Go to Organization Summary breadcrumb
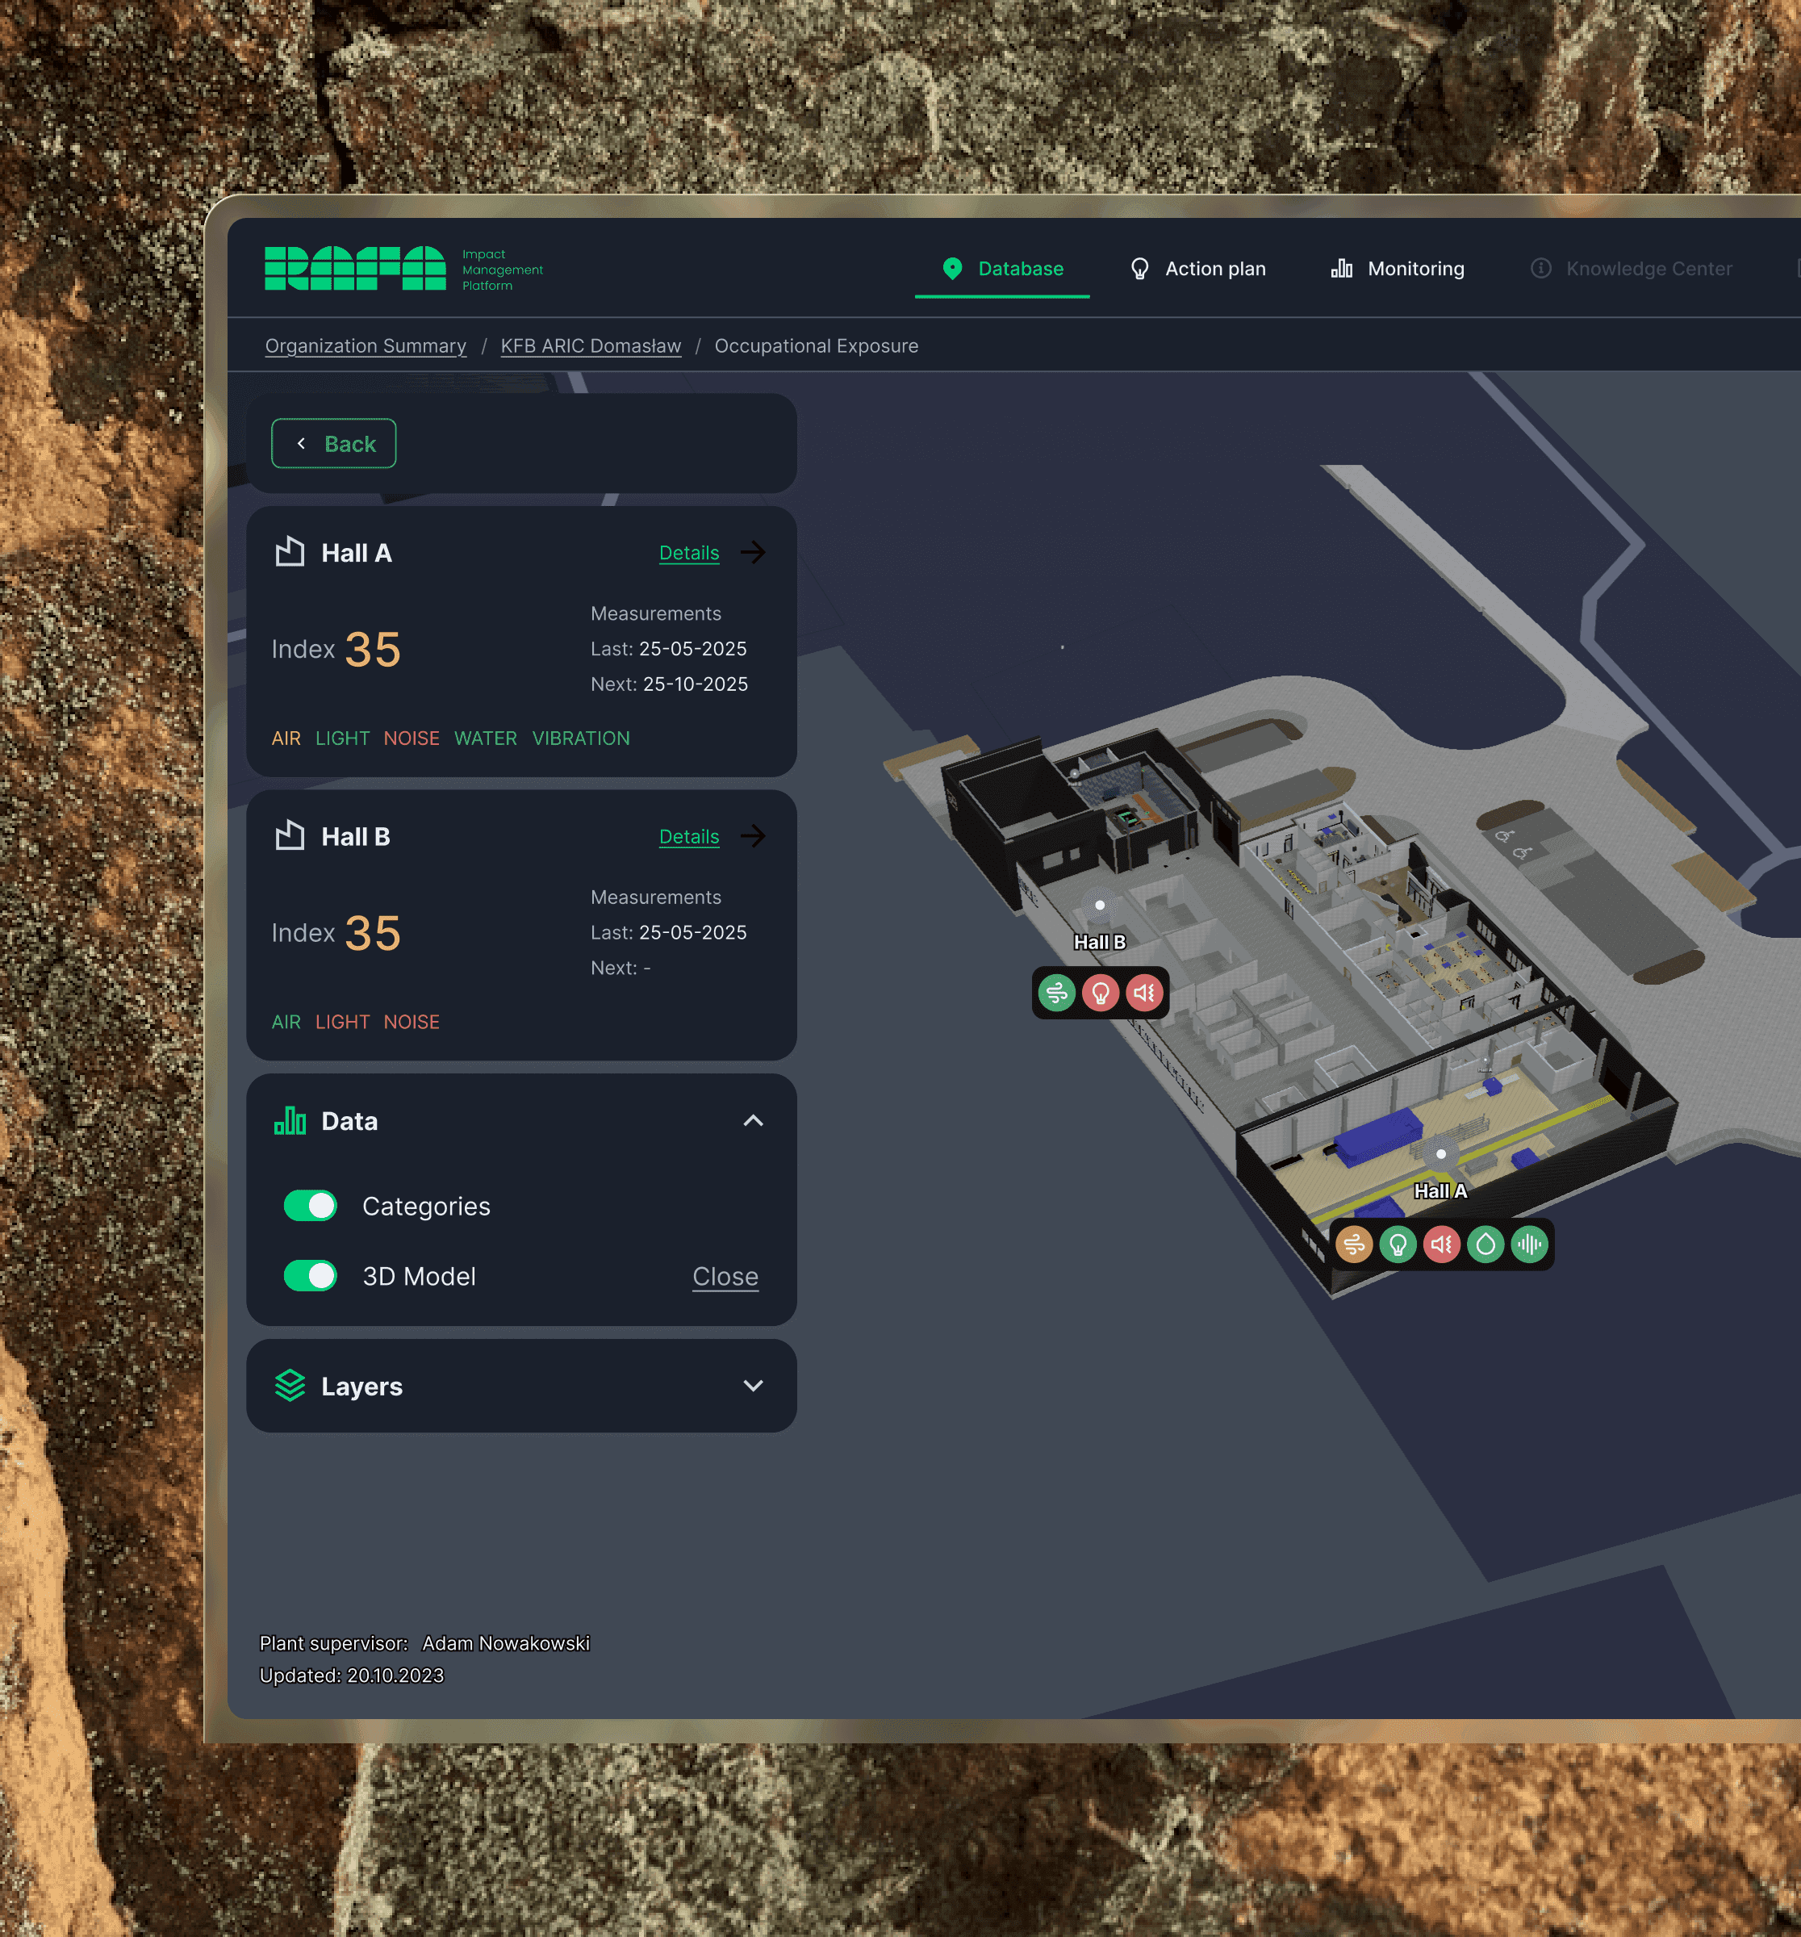 [366, 346]
